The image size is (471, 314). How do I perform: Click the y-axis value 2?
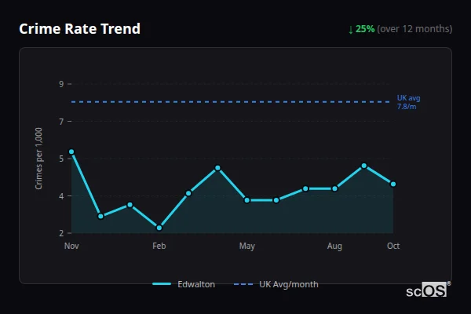(x=61, y=233)
